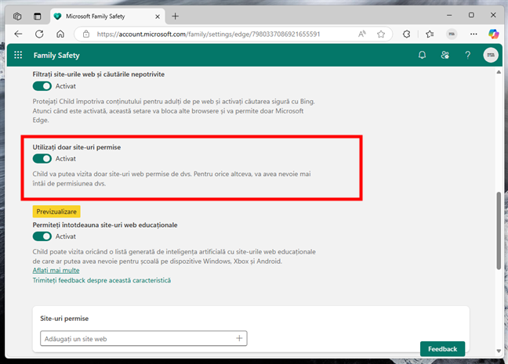This screenshot has width=508, height=364.
Task: Open notifications bell in Family Safety
Action: [x=422, y=55]
